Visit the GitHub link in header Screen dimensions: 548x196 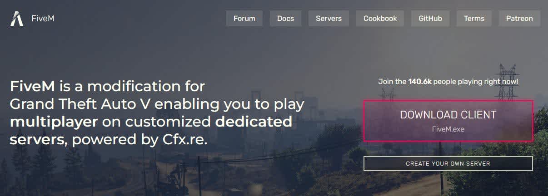click(430, 19)
